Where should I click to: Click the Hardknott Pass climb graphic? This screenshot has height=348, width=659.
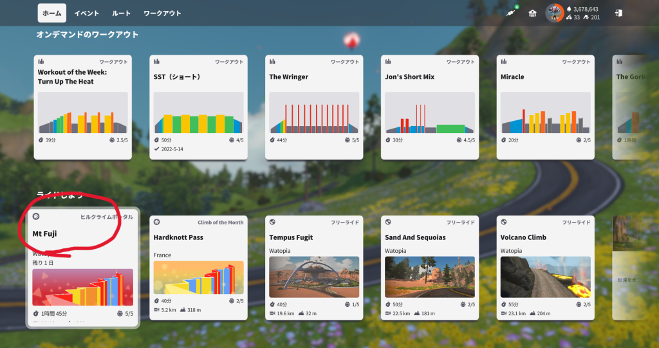click(198, 277)
